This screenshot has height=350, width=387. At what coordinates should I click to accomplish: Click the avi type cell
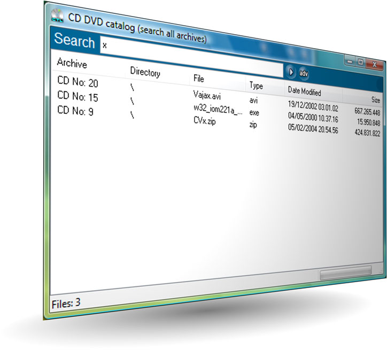[x=253, y=100]
